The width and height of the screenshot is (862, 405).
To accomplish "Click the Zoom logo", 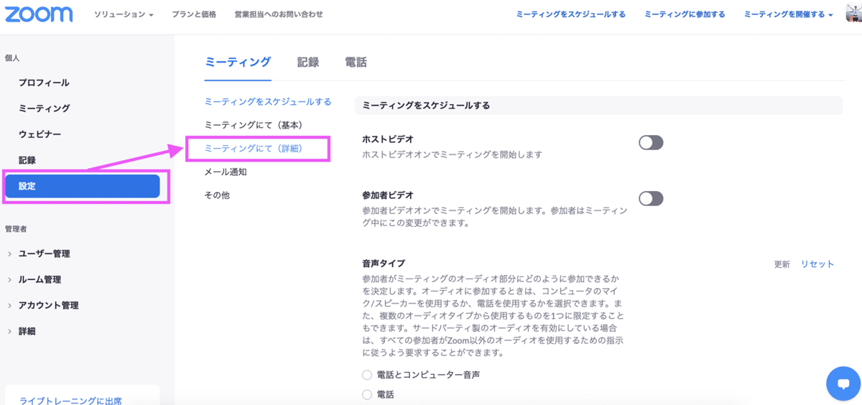I will point(40,14).
